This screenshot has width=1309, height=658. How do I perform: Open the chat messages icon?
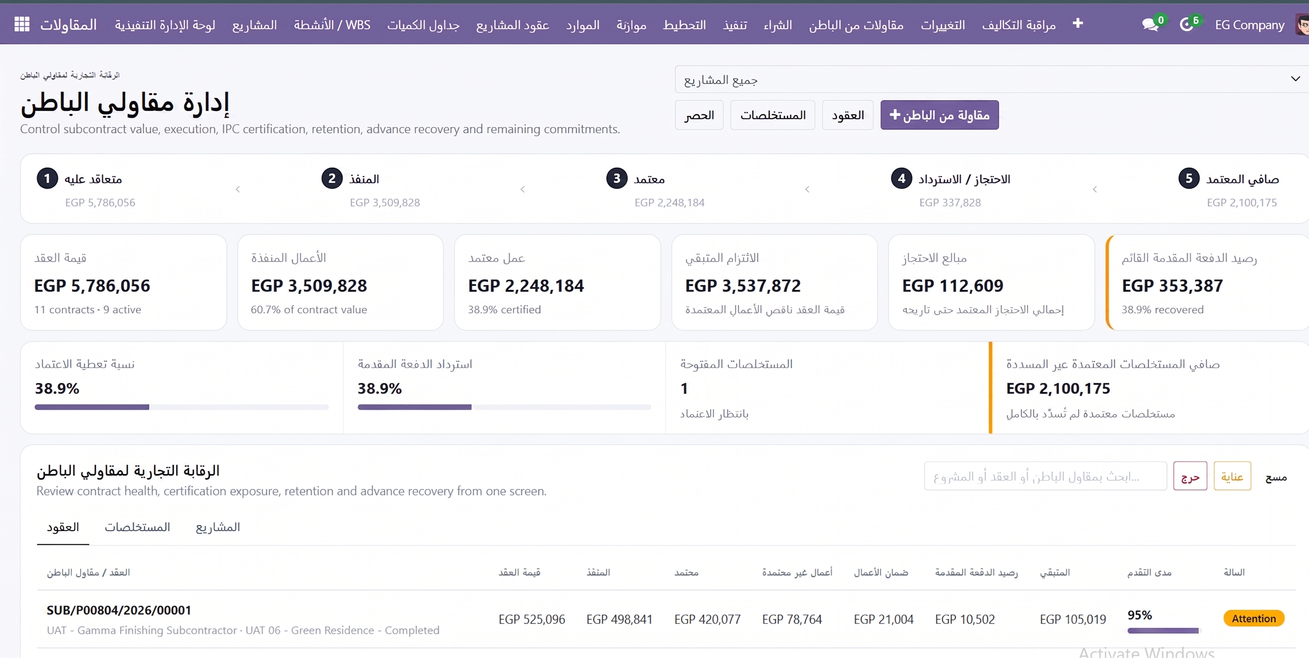point(1150,24)
